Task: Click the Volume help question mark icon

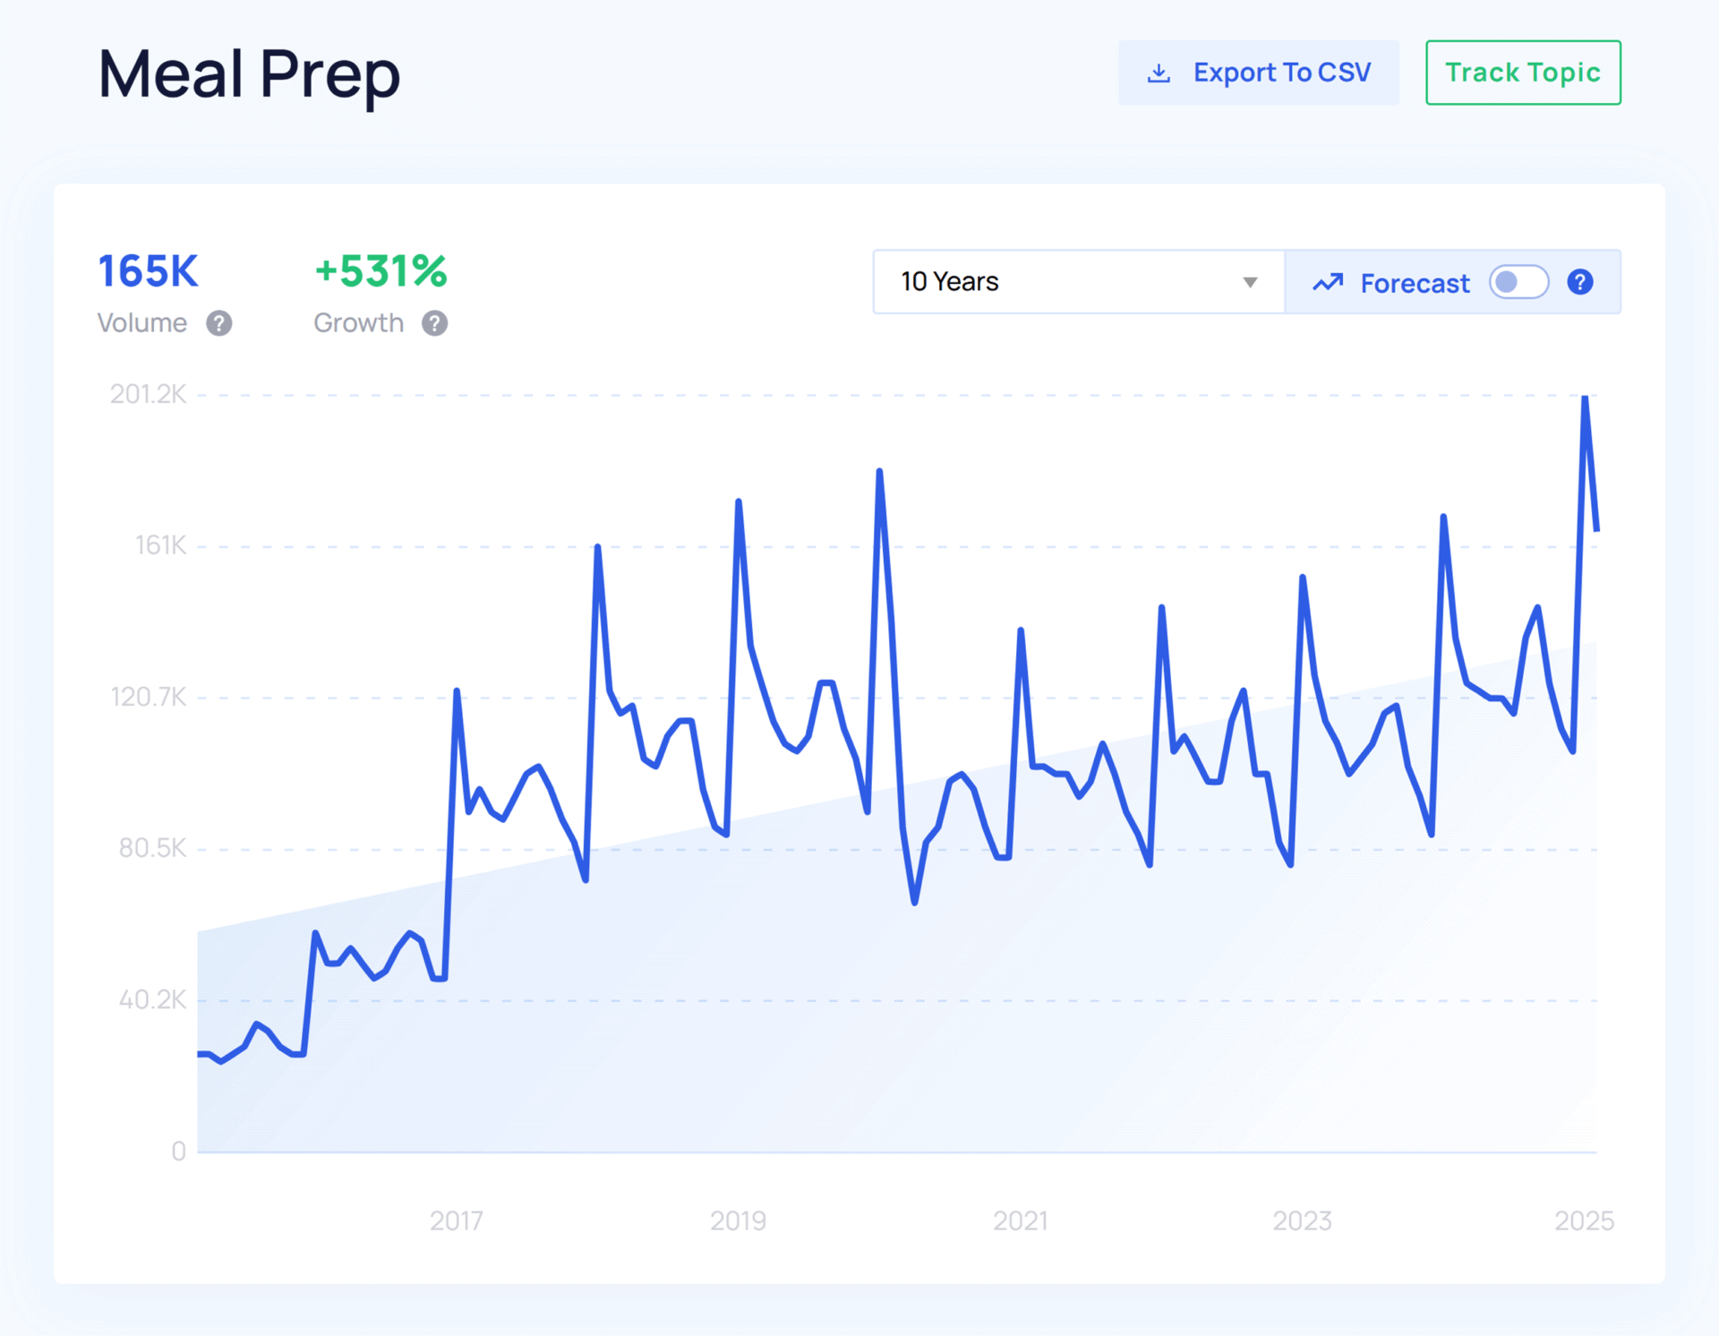Action: tap(219, 323)
